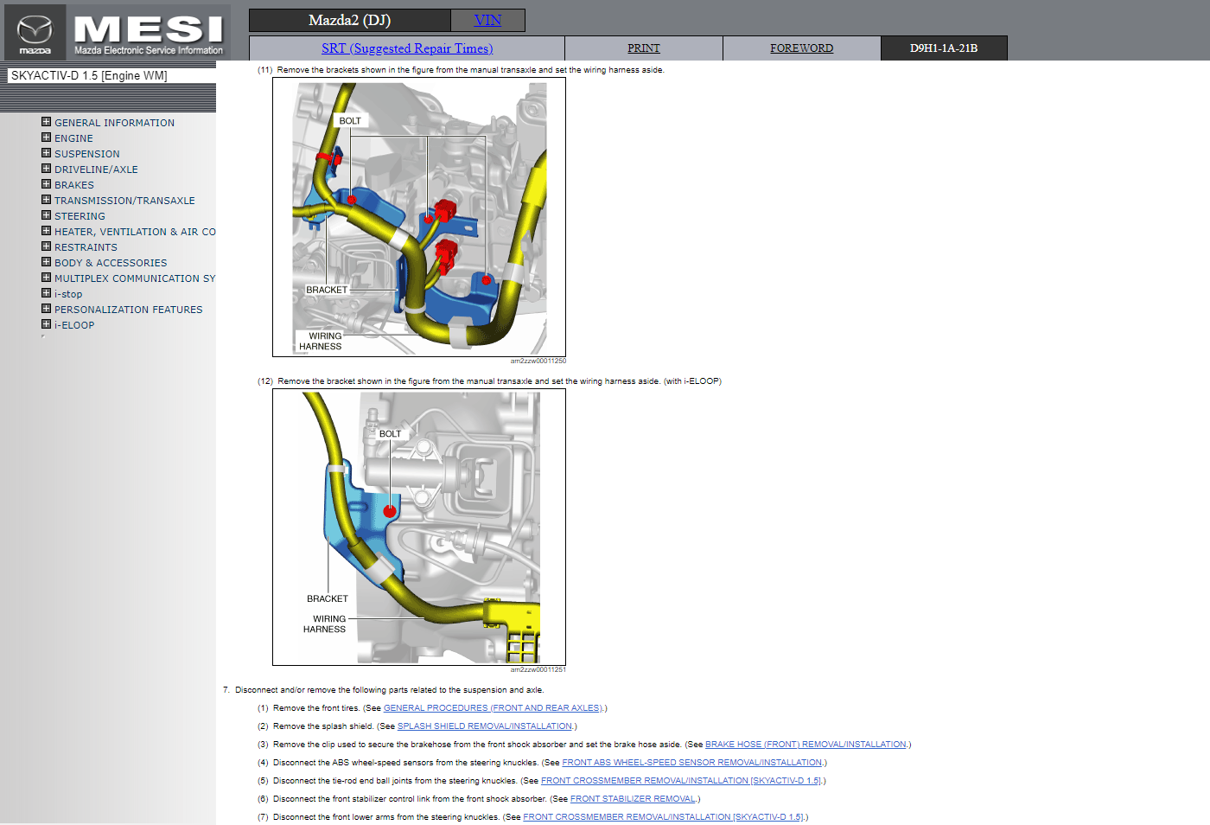Open the VIN link
The width and height of the screenshot is (1210, 825).
pyautogui.click(x=487, y=20)
